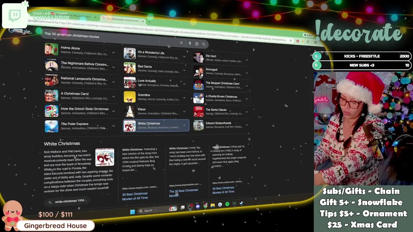Open Steam from taskbar

click(x=241, y=203)
